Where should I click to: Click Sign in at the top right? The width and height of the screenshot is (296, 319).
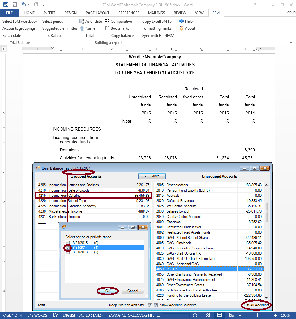[x=290, y=12]
